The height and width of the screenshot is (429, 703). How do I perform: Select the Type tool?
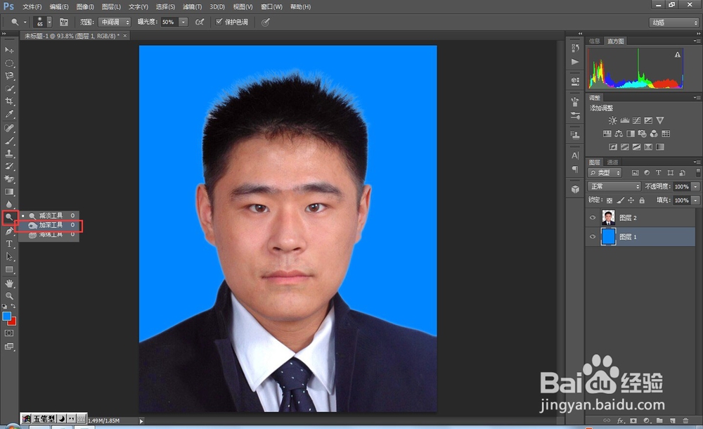pyautogui.click(x=9, y=241)
